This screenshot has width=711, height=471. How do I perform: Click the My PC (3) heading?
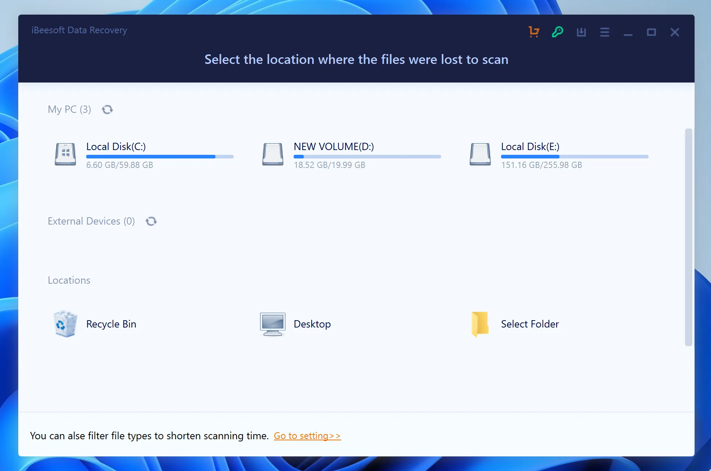coord(69,110)
